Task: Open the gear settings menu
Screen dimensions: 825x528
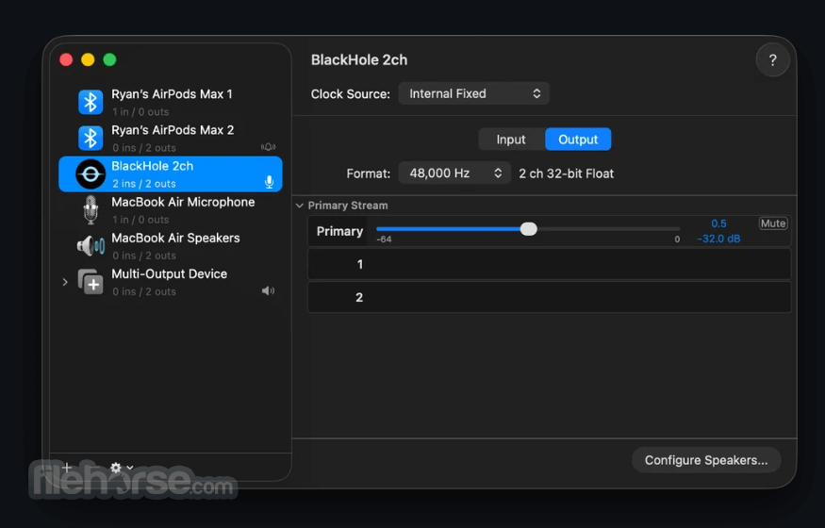Action: 122,468
